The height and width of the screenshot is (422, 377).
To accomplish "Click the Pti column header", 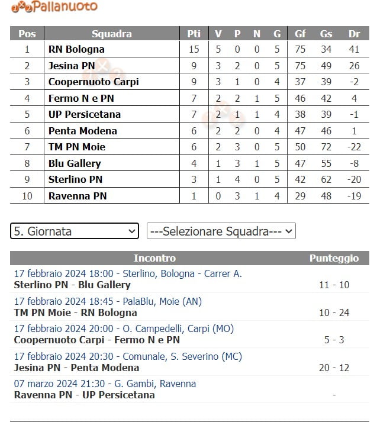I will click(194, 34).
